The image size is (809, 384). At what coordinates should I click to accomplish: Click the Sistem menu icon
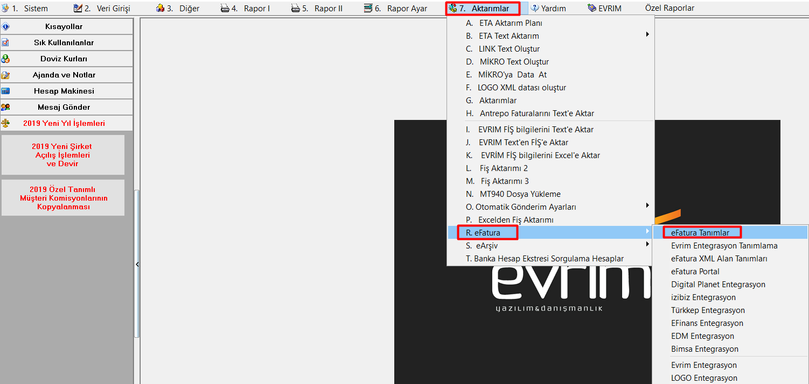tap(5, 8)
